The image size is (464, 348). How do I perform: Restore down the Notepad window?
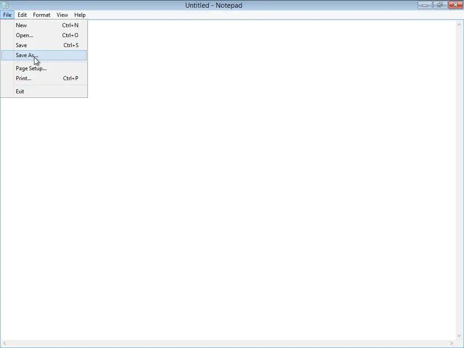click(440, 5)
